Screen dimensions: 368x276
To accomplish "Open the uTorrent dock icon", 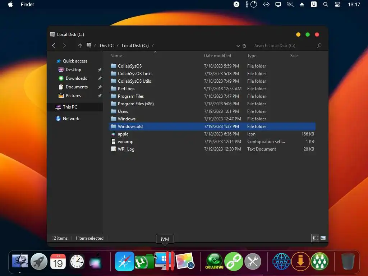I will pos(144,262).
